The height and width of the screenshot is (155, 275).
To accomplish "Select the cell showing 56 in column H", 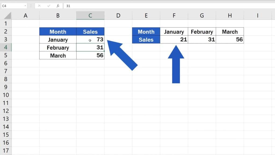I will coord(230,40).
